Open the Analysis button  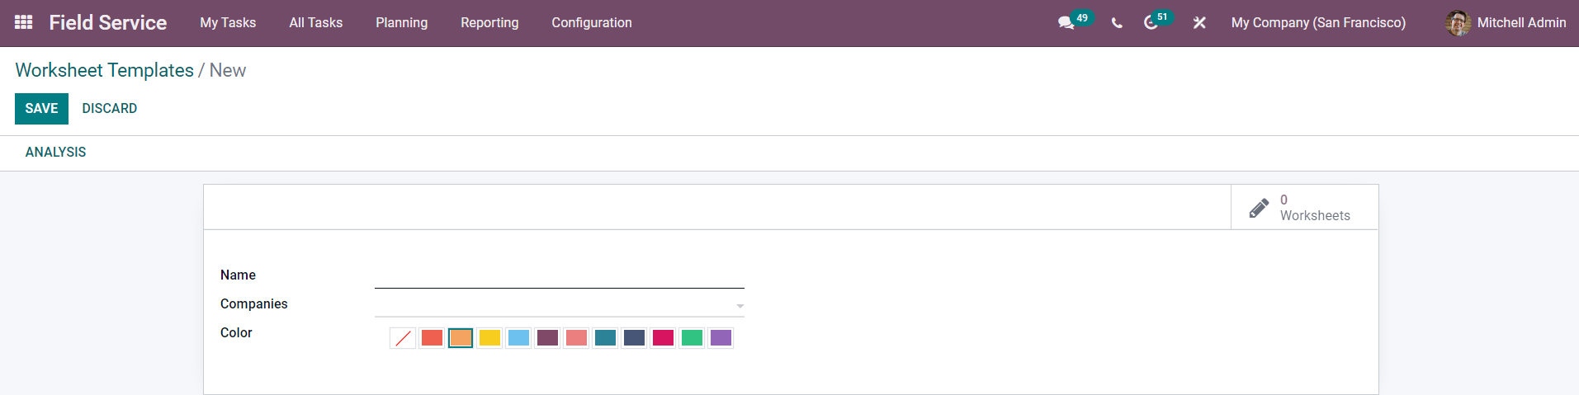pos(55,153)
